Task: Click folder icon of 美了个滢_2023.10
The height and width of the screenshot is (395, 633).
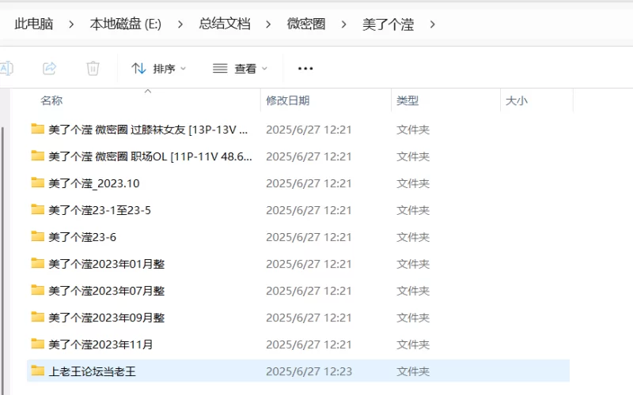Action: click(37, 182)
